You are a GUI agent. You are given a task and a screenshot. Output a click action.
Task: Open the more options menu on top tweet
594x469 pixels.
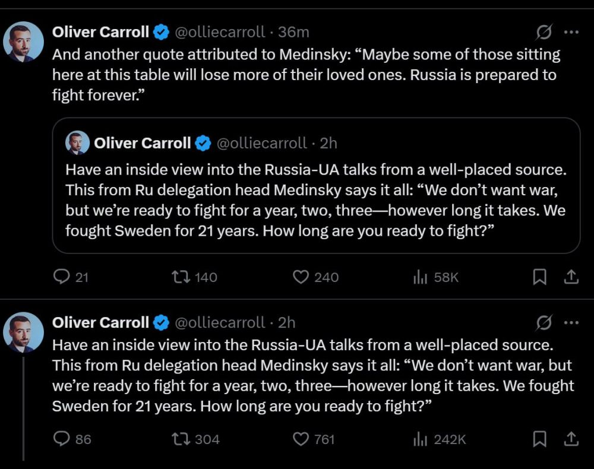(571, 31)
